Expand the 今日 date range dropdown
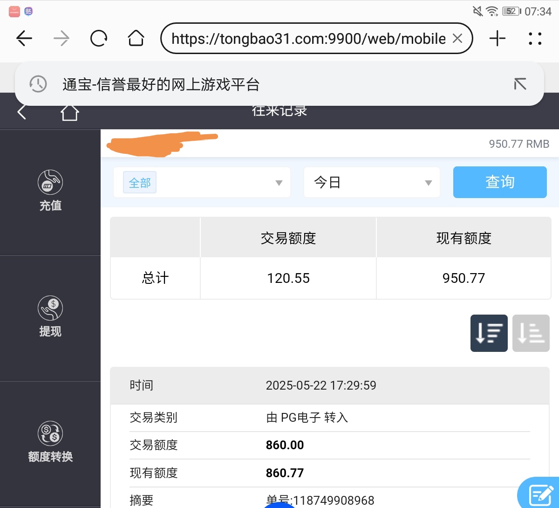 (372, 183)
